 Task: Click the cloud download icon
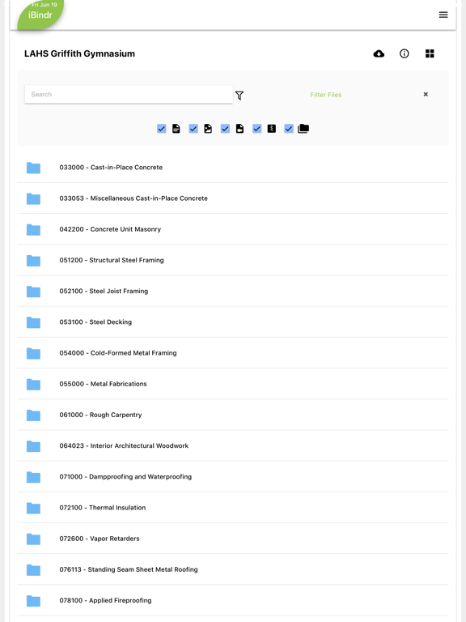point(379,53)
